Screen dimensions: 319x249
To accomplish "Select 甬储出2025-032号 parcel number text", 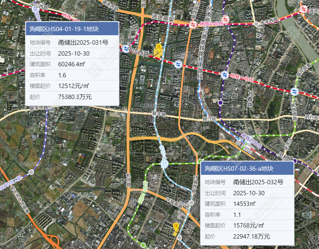I will [258, 182].
